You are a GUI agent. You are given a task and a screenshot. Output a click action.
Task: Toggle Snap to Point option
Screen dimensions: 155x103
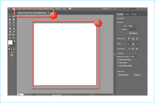(129, 49)
